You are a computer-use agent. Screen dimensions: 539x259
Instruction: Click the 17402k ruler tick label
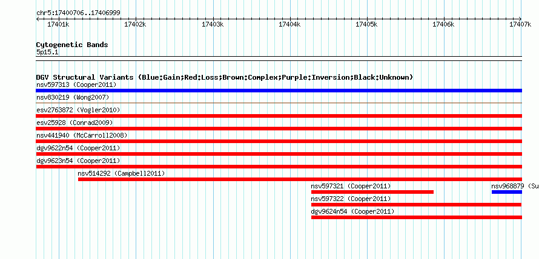(x=135, y=24)
